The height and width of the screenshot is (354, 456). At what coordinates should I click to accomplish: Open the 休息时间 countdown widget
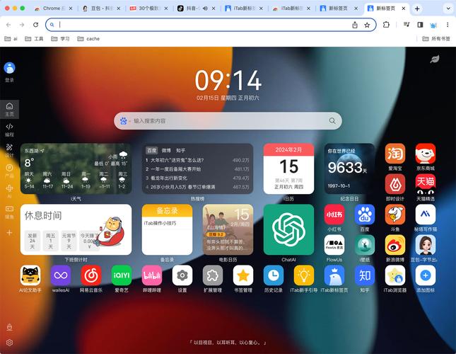click(76, 229)
